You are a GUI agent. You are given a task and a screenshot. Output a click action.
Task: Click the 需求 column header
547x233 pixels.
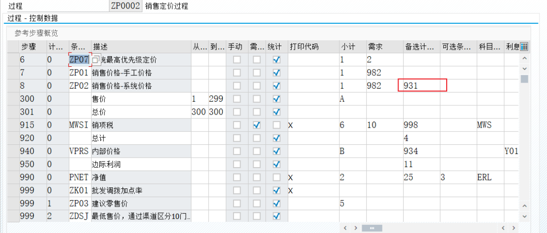[384, 47]
